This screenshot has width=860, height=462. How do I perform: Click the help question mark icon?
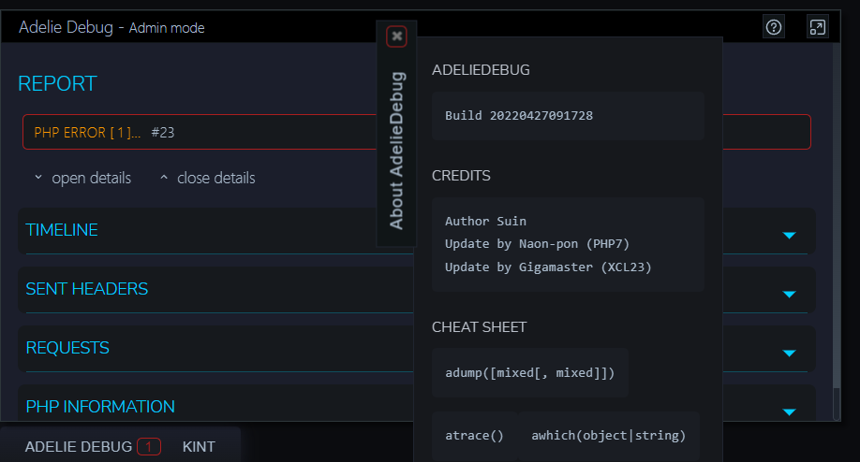(x=774, y=27)
